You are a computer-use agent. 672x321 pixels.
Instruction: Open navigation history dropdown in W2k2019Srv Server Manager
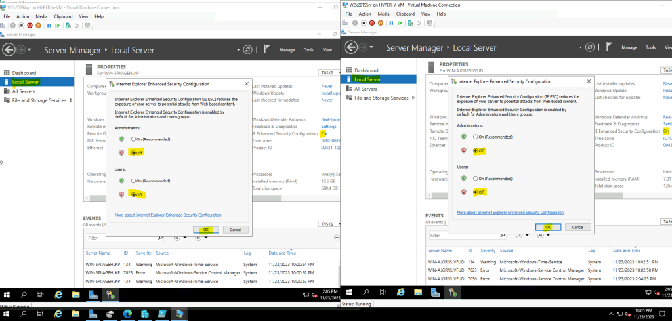coord(371,47)
